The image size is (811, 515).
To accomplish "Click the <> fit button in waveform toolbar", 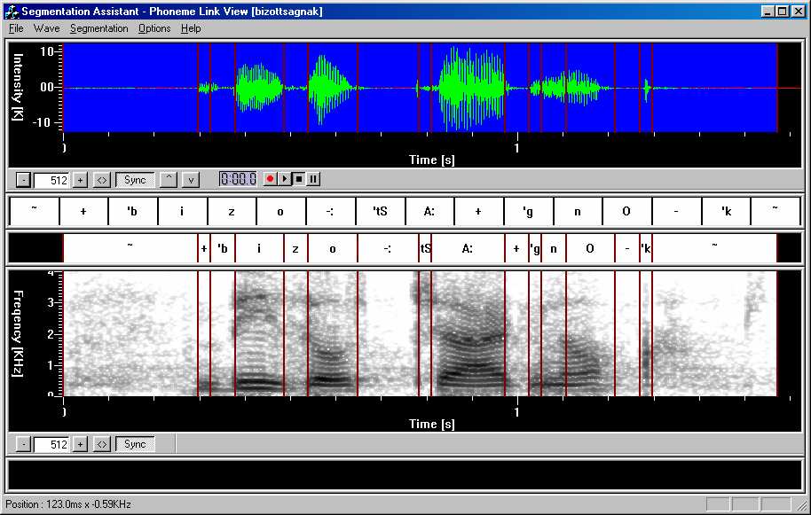I will 102,180.
